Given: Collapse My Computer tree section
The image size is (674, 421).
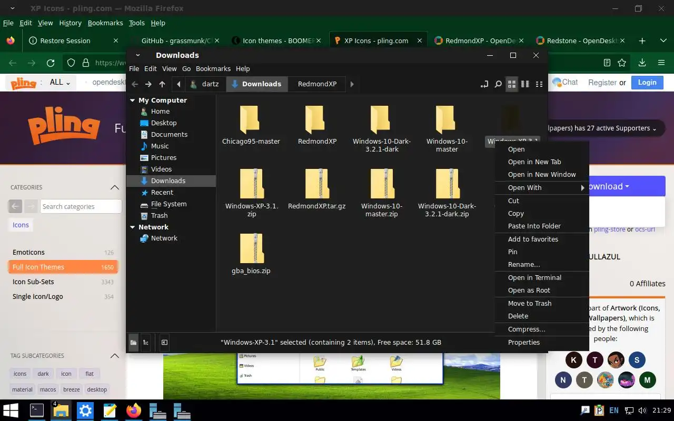Looking at the screenshot, I should [x=132, y=100].
